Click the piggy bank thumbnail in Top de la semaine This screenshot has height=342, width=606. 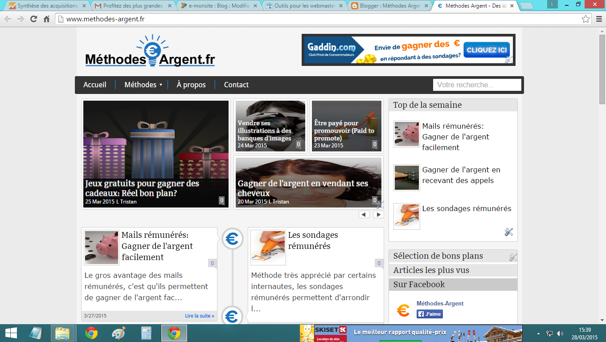[x=406, y=134]
